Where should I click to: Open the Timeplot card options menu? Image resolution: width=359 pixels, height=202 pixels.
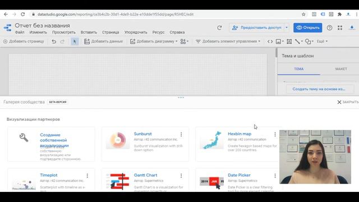[x=88, y=176]
